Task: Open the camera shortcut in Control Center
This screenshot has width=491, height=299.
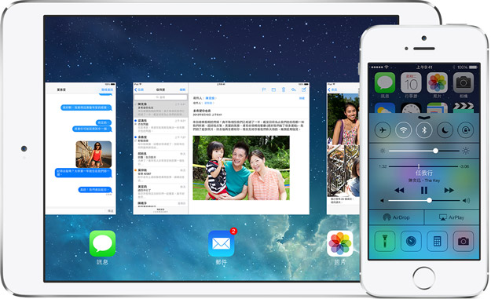Action: click(x=464, y=241)
